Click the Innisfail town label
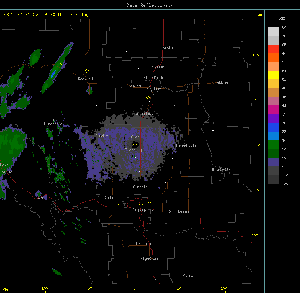The height and width of the screenshot is (293, 300). tap(145, 113)
